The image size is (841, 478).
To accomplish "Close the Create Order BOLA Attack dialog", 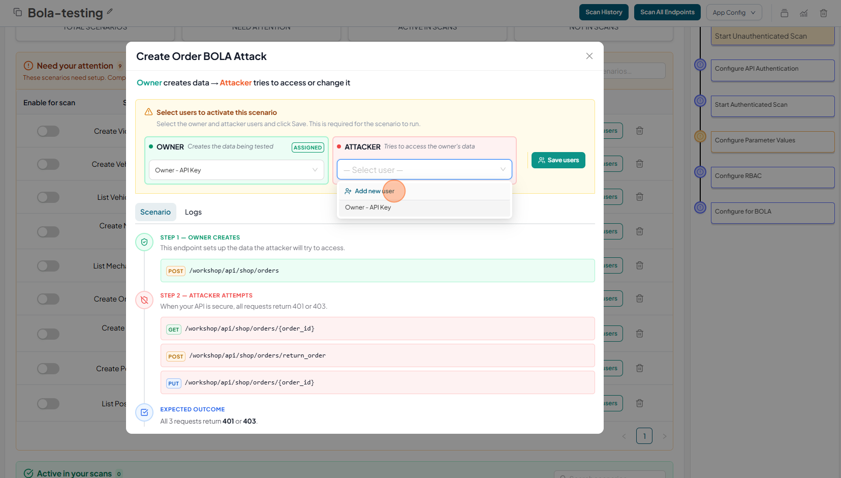I will click(x=589, y=56).
